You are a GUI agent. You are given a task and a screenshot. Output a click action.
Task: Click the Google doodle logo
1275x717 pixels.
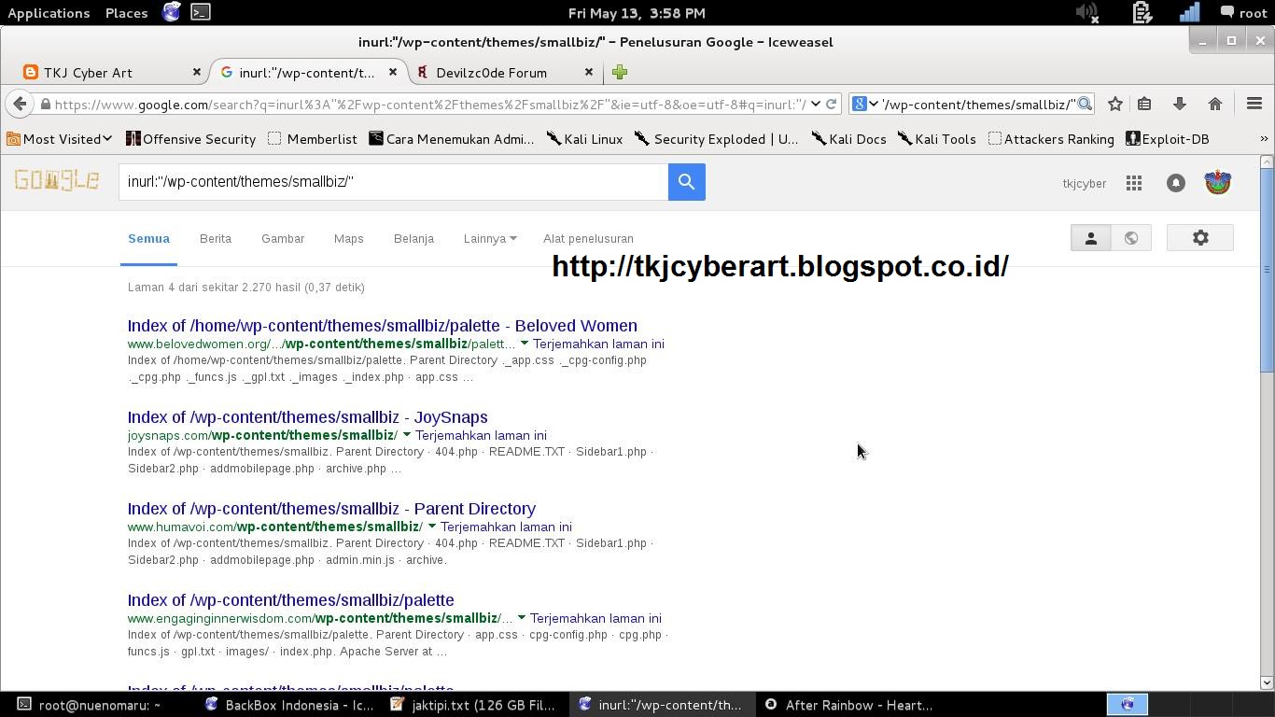coord(57,180)
